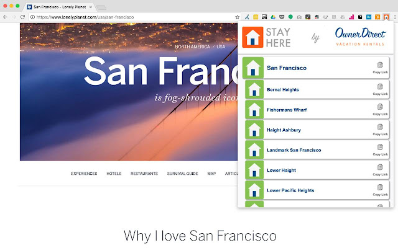Open the Map section
The height and width of the screenshot is (248, 398).
point(211,174)
